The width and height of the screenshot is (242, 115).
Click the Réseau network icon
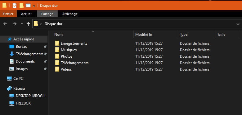(9, 88)
